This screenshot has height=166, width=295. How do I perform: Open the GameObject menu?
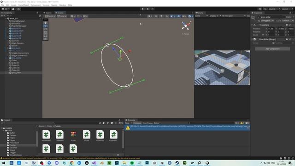pos(24,5)
